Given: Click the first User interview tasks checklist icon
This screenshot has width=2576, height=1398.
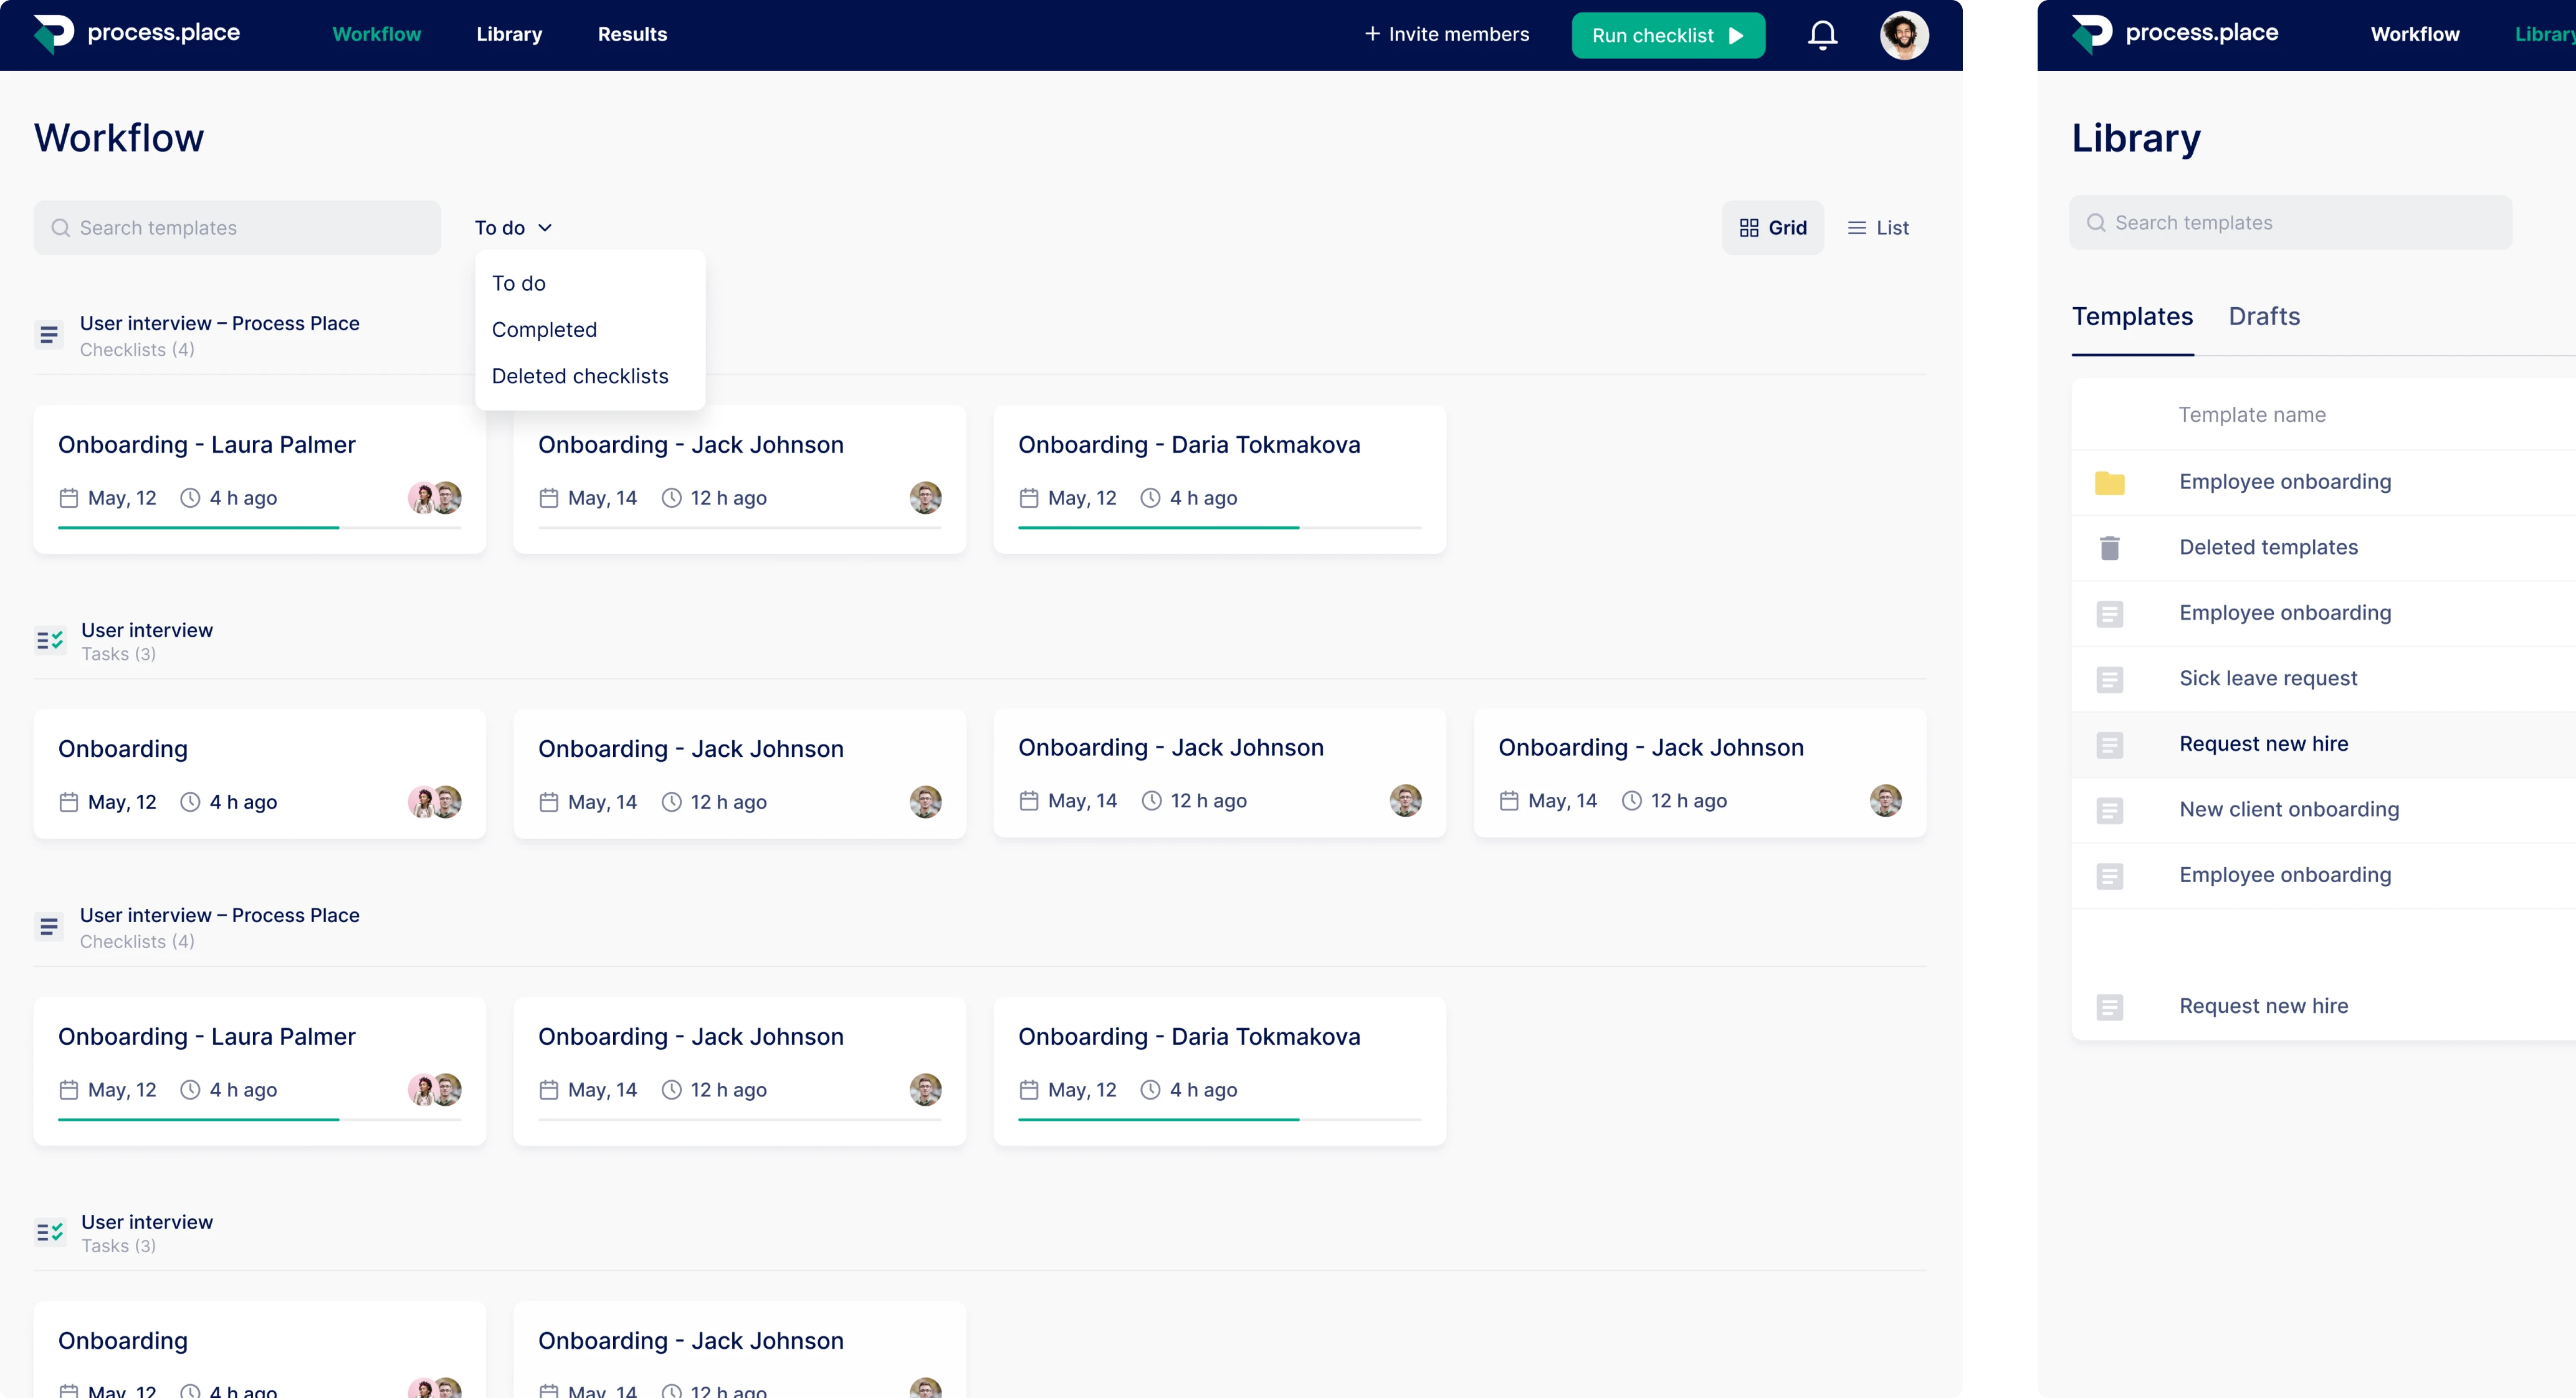Looking at the screenshot, I should [x=50, y=640].
